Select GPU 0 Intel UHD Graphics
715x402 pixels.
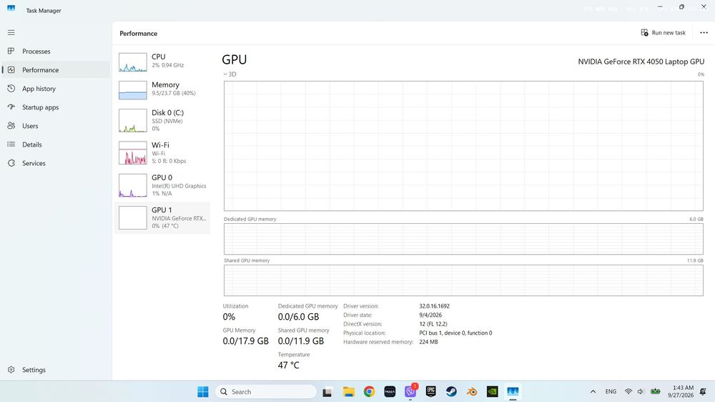162,185
